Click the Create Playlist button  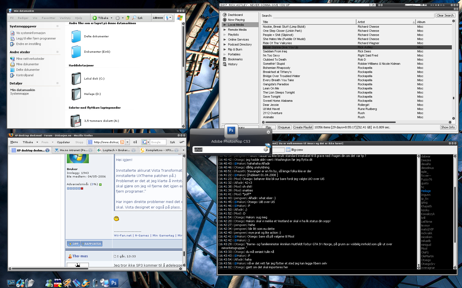(x=303, y=127)
